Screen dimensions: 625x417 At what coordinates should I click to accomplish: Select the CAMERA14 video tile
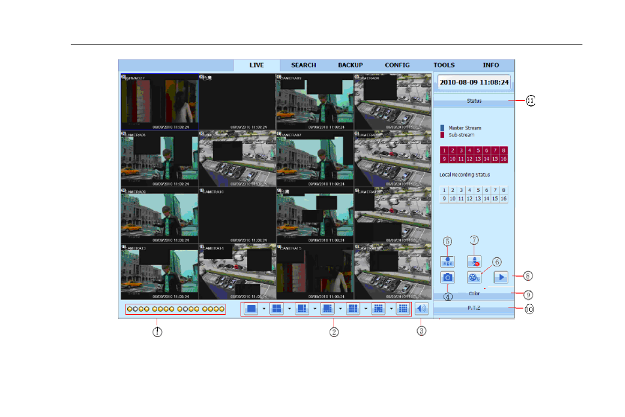(237, 272)
